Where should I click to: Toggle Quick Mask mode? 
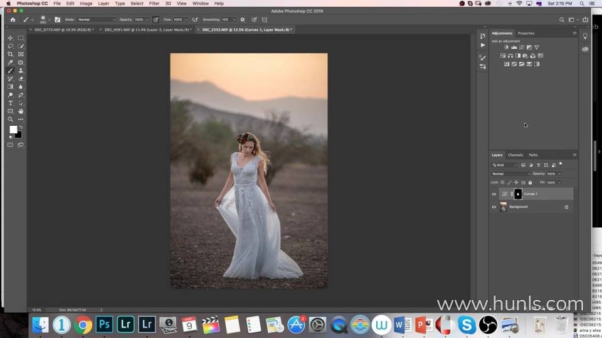11,145
